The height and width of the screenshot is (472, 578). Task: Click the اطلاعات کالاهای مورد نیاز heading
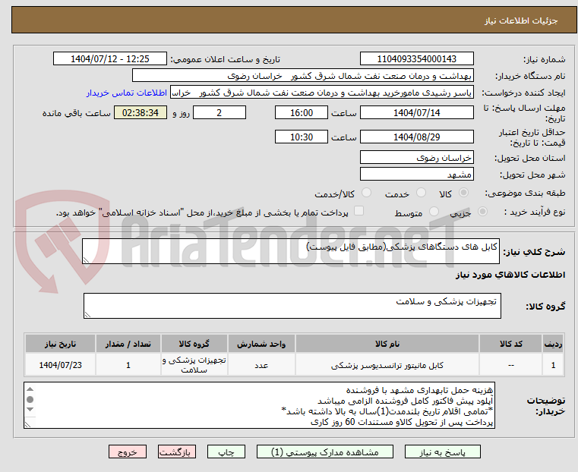[x=510, y=275]
